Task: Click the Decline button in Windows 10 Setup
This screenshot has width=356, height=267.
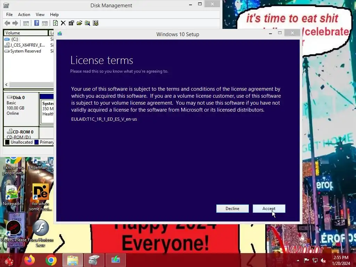Action: pos(232,209)
